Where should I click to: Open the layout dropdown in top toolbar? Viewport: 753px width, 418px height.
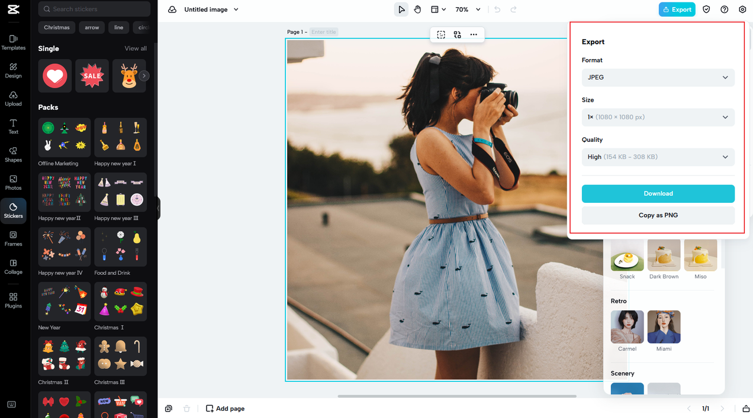[x=438, y=9]
